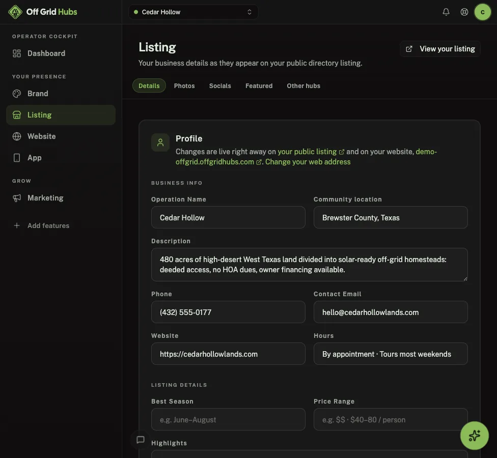Focus the Price Range field
The height and width of the screenshot is (458, 497).
coord(391,419)
